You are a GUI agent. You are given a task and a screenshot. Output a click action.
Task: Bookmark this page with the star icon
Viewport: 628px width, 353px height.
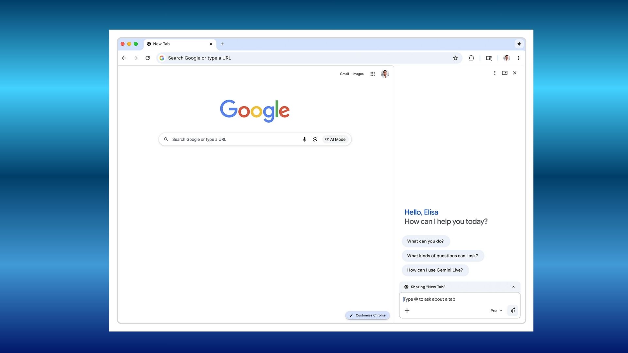(455, 58)
